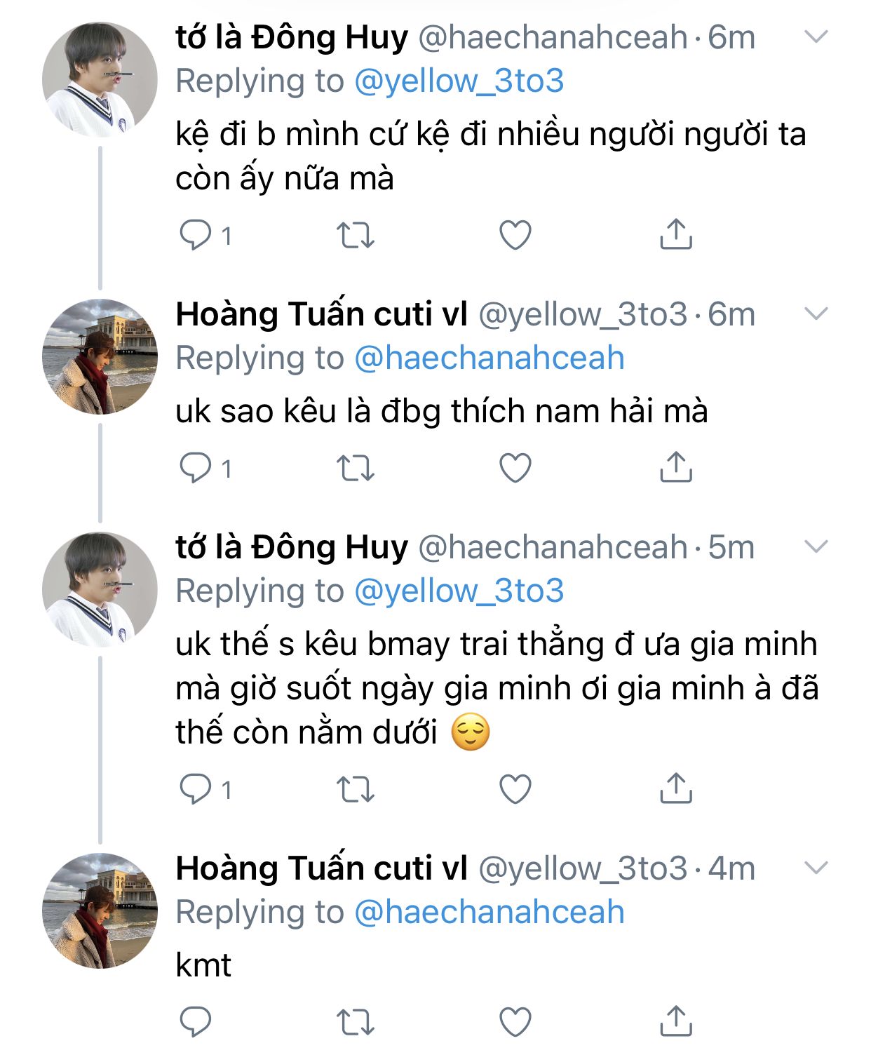Open Đông Huy's profile picture on the first tweet
Viewport: 871px width, 1055px height.
[x=100, y=80]
